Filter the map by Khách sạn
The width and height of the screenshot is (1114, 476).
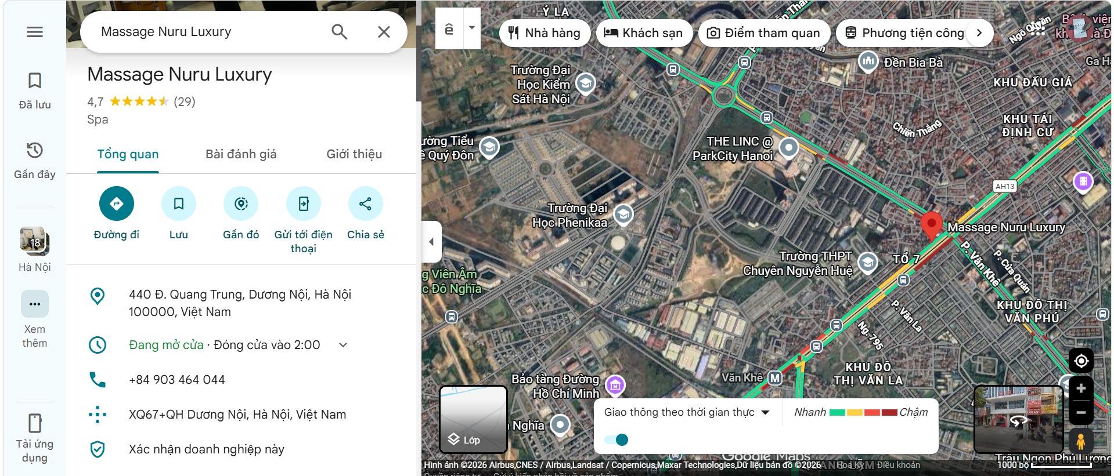click(644, 33)
